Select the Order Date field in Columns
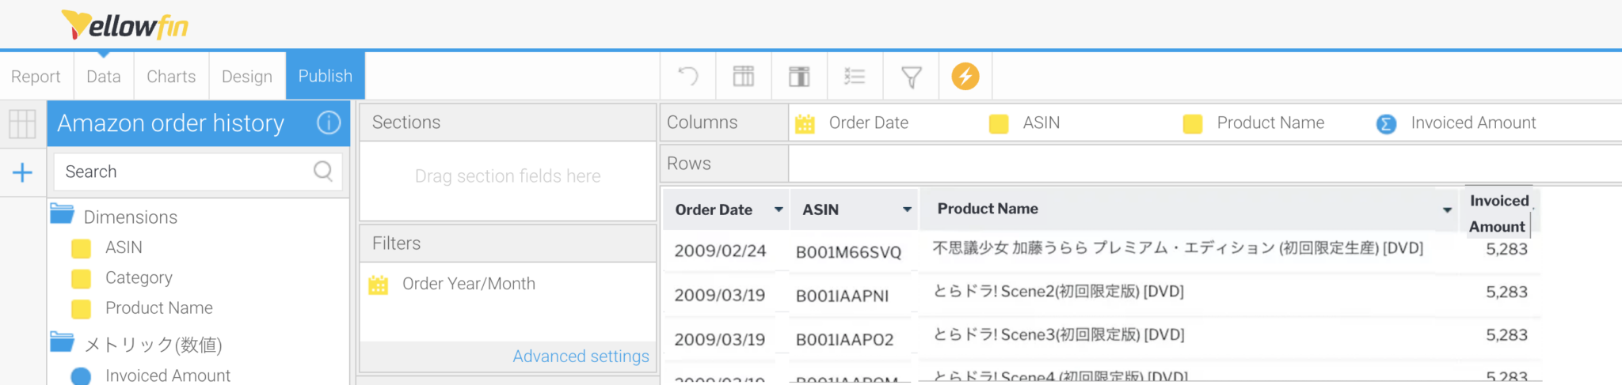 pyautogui.click(x=869, y=123)
